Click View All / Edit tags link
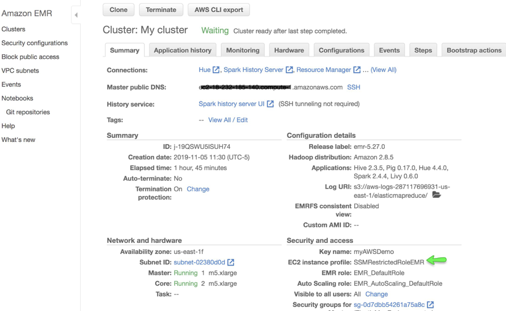This screenshot has height=311, width=506. tap(228, 120)
